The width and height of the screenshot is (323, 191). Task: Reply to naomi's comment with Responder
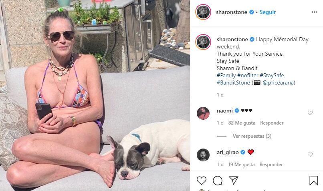tap(272, 123)
